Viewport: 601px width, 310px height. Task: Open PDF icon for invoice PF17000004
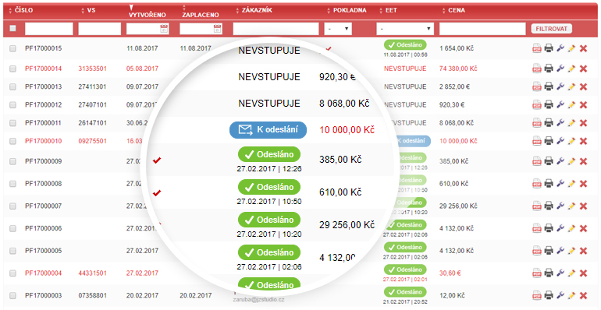[x=537, y=273]
